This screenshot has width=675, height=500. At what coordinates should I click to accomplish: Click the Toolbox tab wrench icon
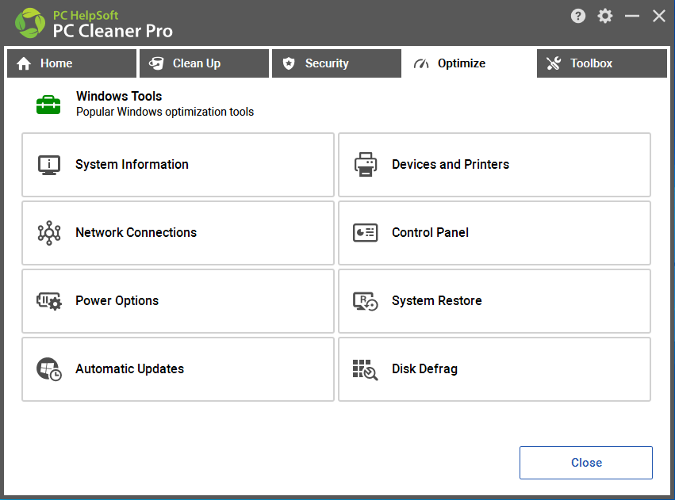[554, 63]
